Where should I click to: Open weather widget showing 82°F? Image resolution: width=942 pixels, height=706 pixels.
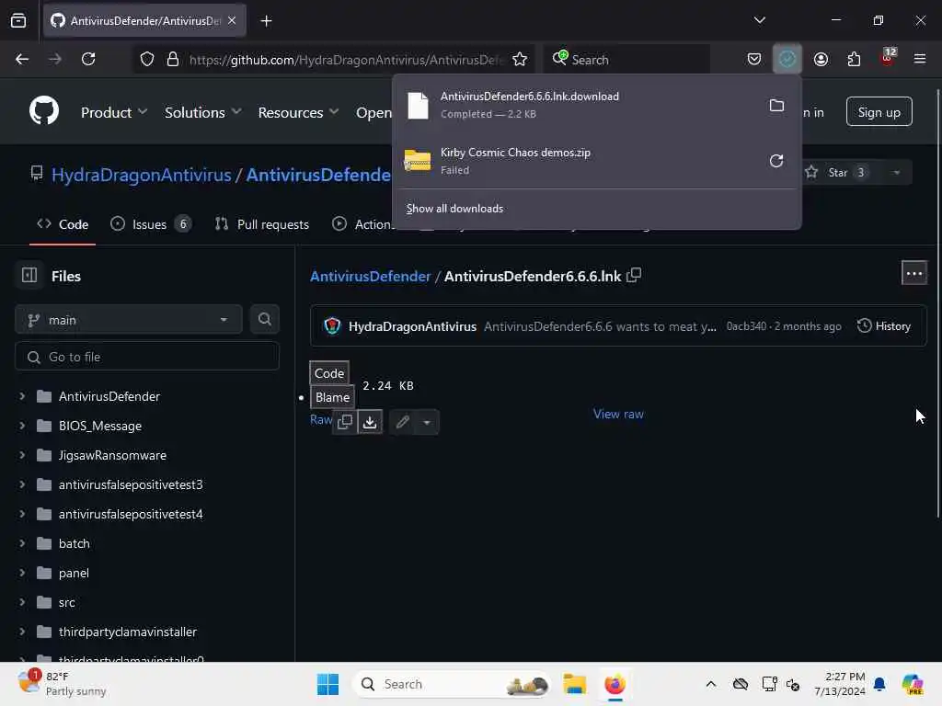tap(62, 684)
